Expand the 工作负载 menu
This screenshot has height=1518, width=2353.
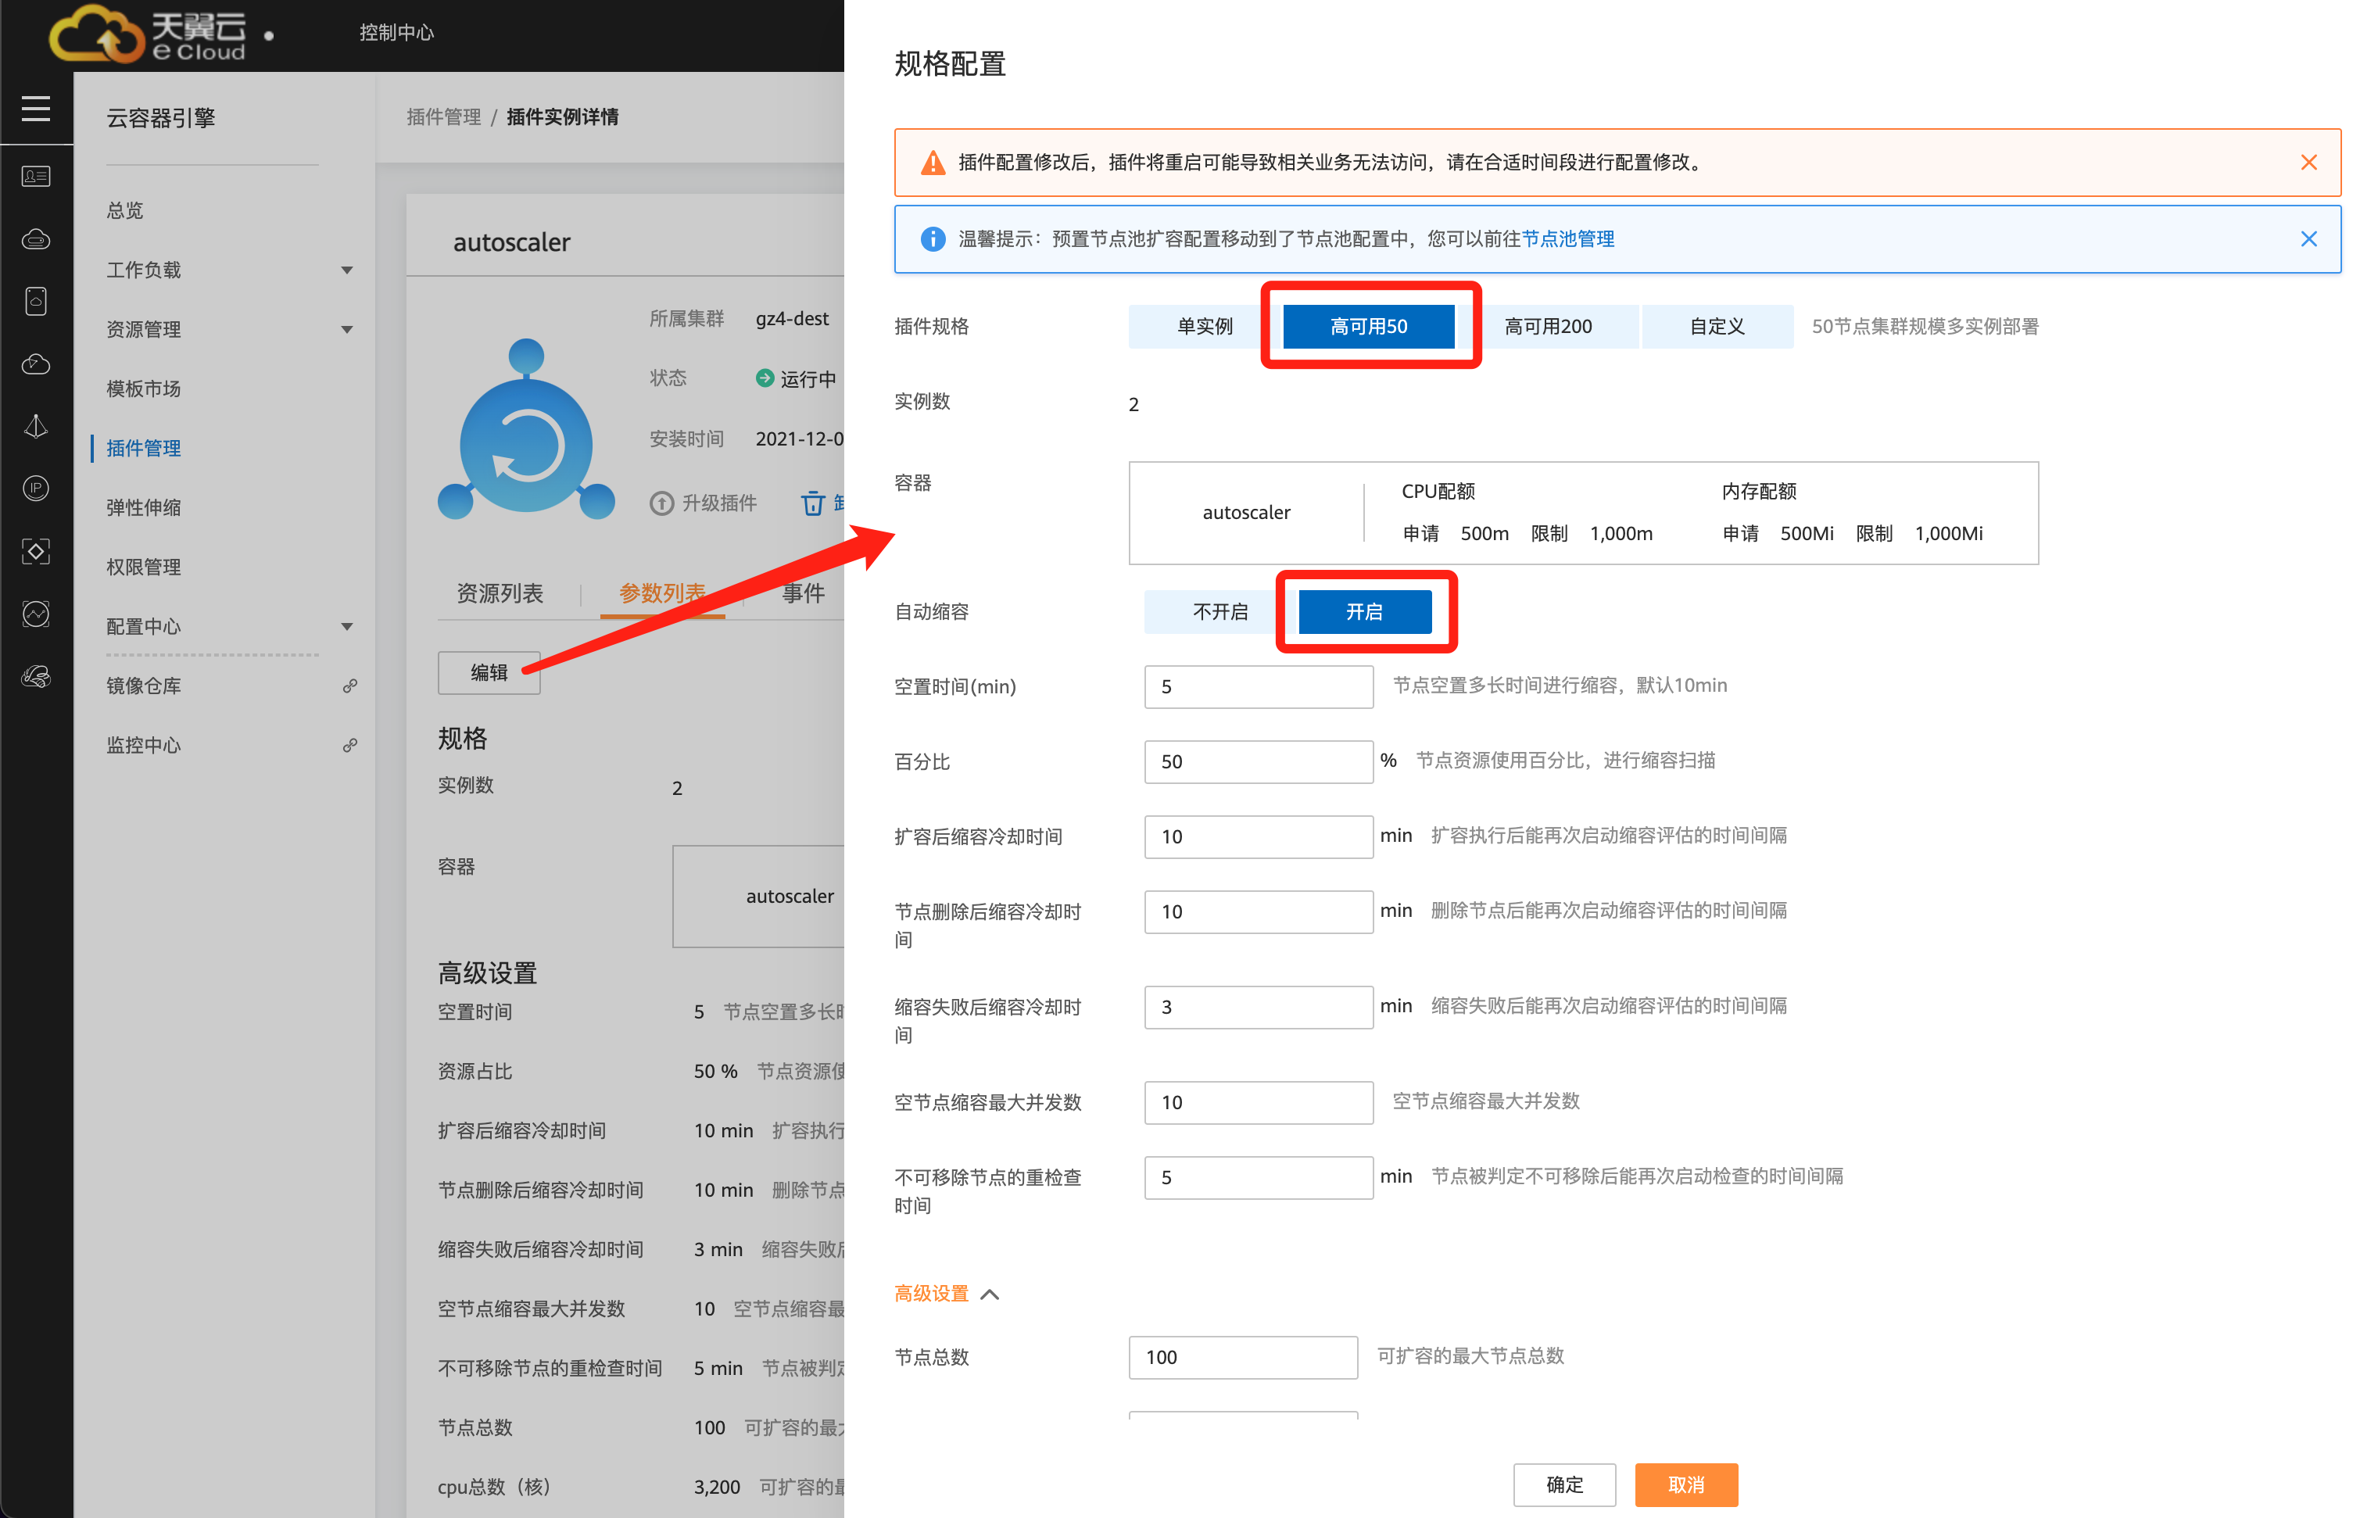click(346, 270)
